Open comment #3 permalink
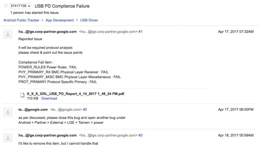Image resolution: width=260 pixels, height=149 pixels. point(140,135)
